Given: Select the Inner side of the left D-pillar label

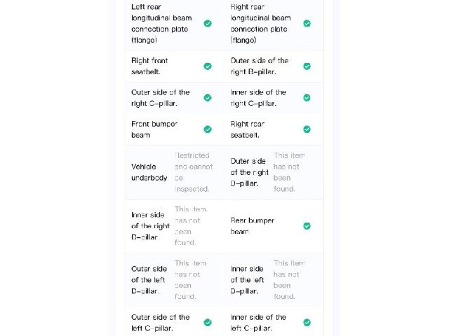Looking at the screenshot, I should 247,280.
